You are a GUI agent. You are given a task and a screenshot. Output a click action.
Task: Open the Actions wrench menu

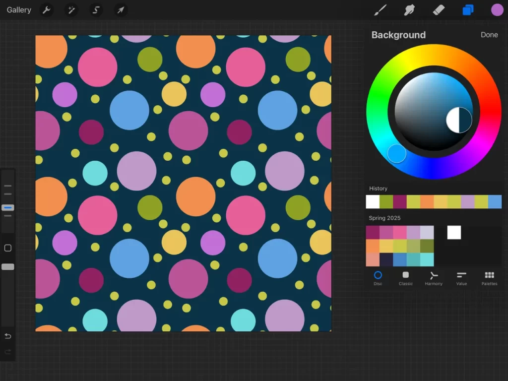46,10
